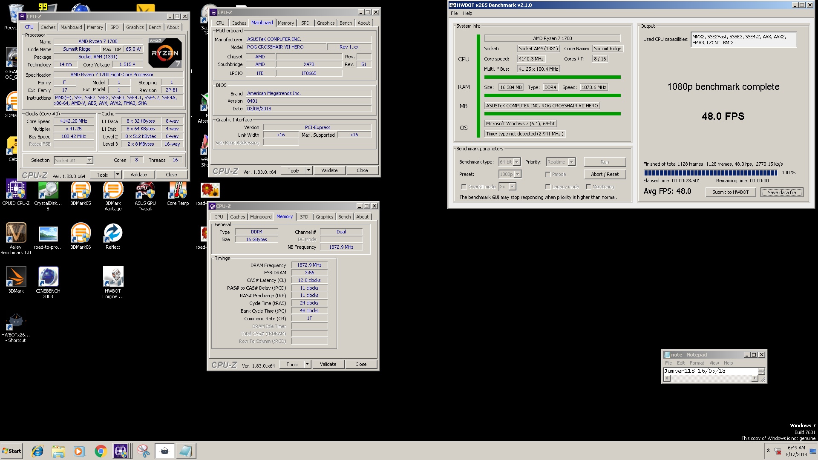Switch to Notepad taskbar button
Image resolution: width=818 pixels, height=460 pixels.
[x=185, y=451]
